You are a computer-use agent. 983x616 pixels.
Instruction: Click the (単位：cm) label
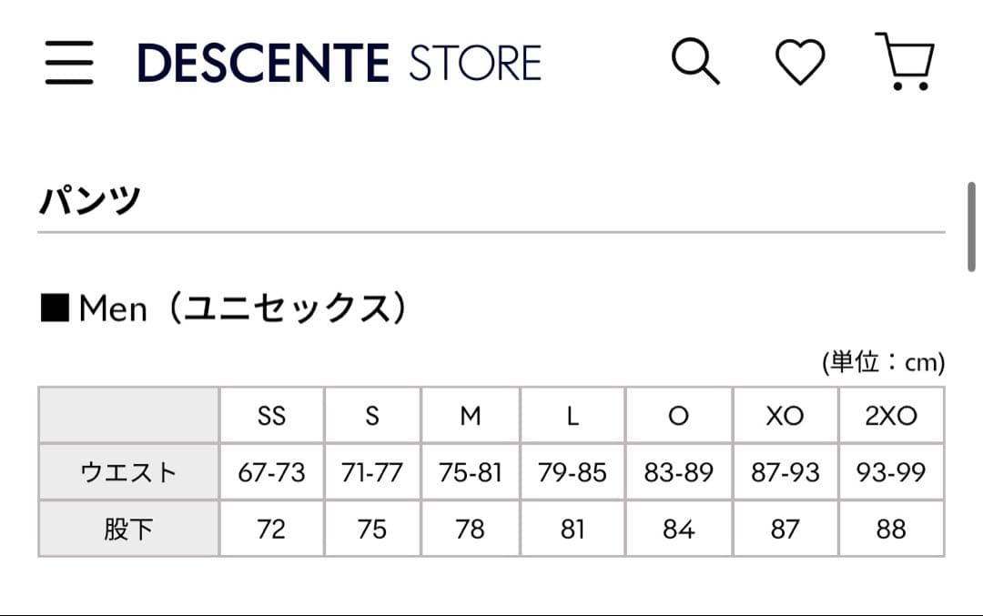point(881,361)
